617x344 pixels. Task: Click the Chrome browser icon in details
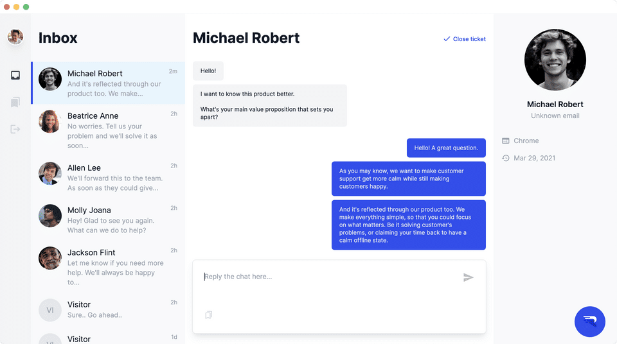pos(506,141)
